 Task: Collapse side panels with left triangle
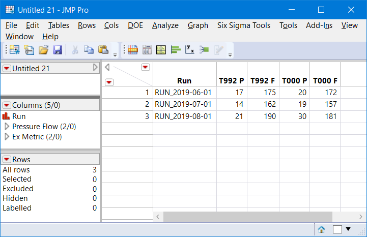point(107,67)
